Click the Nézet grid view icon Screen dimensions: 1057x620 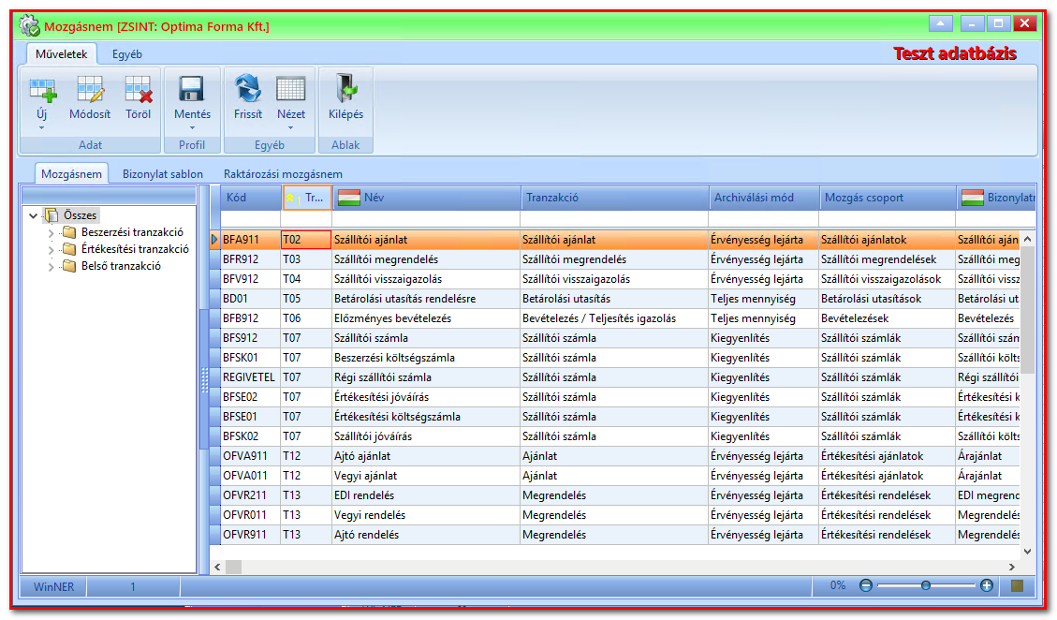click(x=290, y=89)
